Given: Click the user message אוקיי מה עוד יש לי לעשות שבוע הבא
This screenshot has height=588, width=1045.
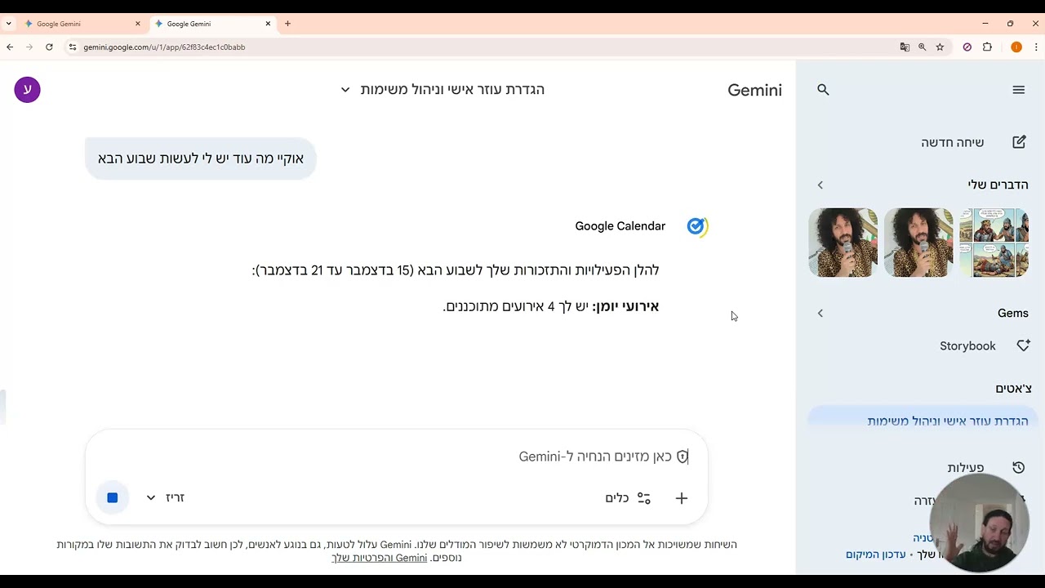Looking at the screenshot, I should point(201,158).
